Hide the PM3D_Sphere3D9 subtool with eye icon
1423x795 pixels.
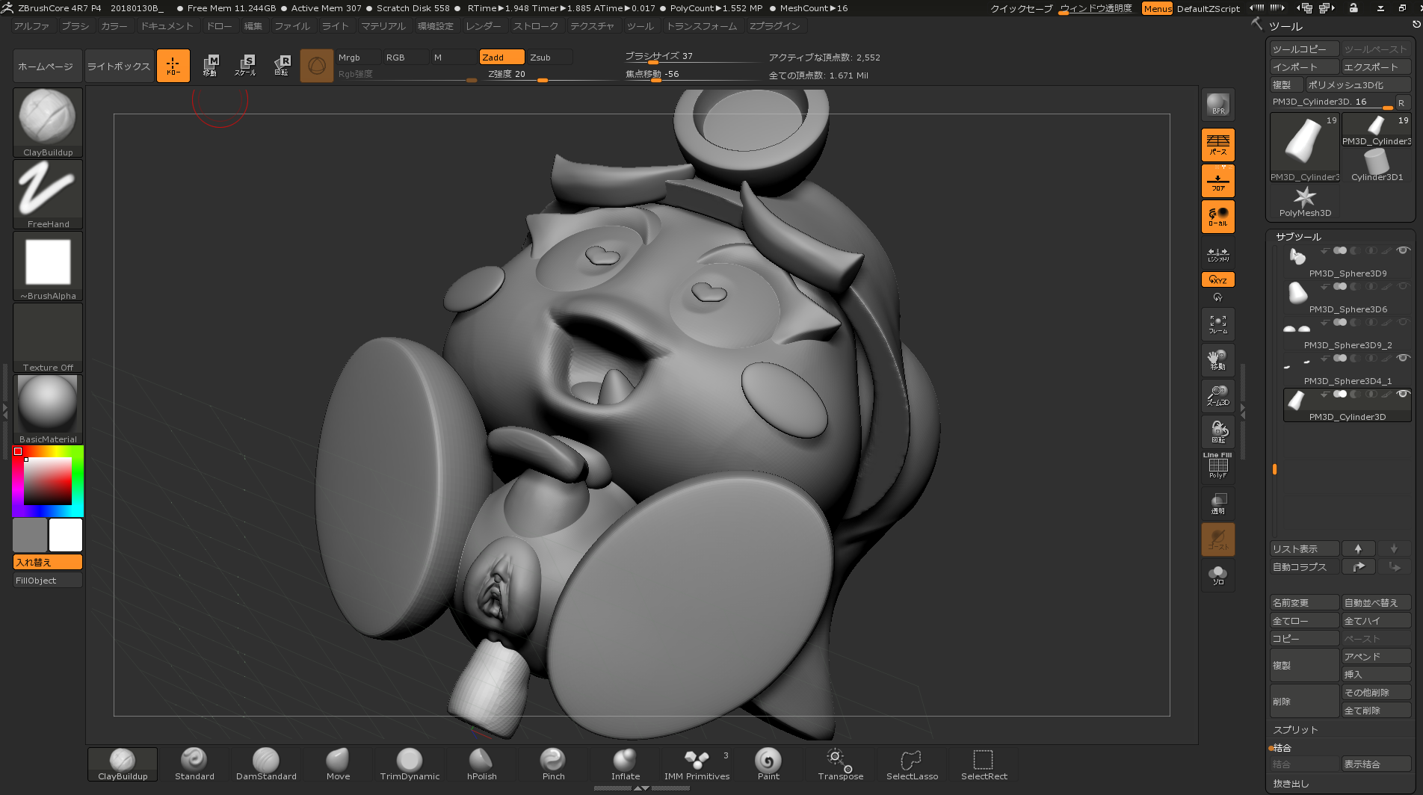click(x=1403, y=250)
